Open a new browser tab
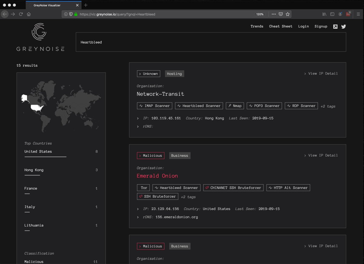The image size is (364, 264). tap(86, 5)
